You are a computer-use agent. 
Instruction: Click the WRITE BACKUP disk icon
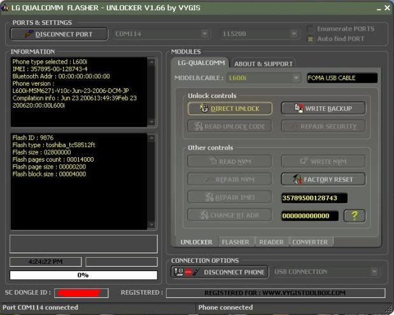[x=299, y=108]
